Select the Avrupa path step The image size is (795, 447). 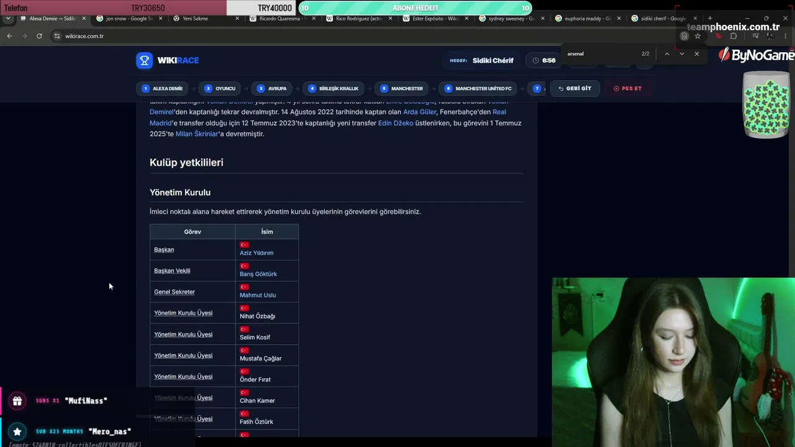point(272,88)
